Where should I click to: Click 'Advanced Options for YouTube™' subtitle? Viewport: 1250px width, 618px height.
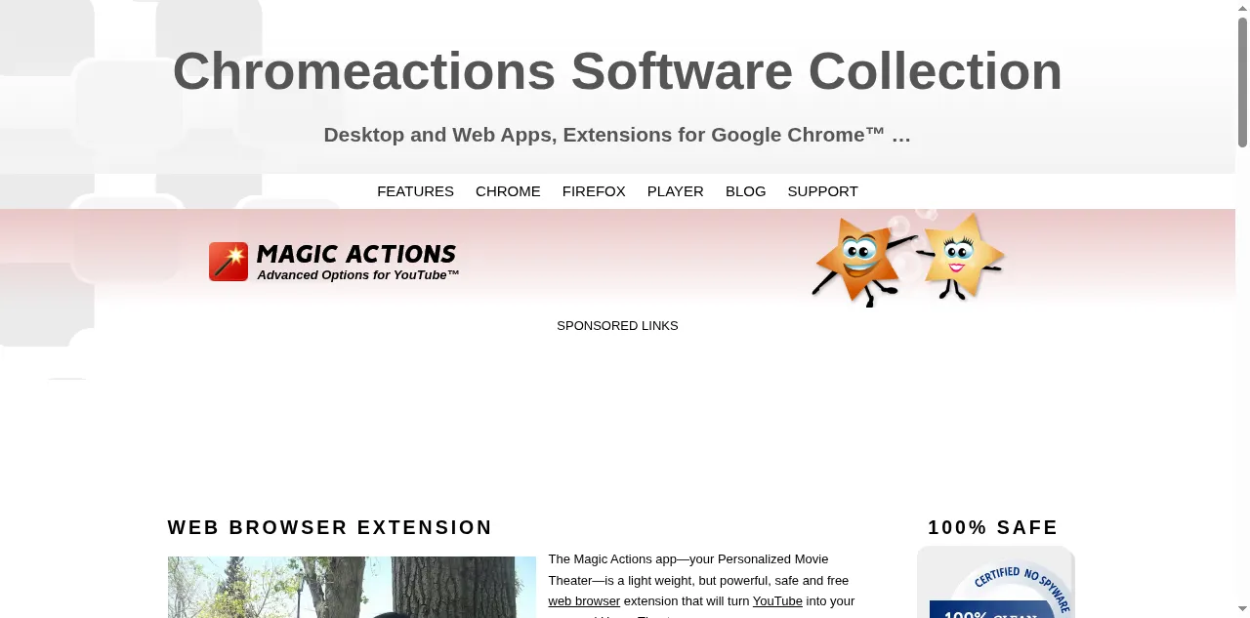pos(358,275)
